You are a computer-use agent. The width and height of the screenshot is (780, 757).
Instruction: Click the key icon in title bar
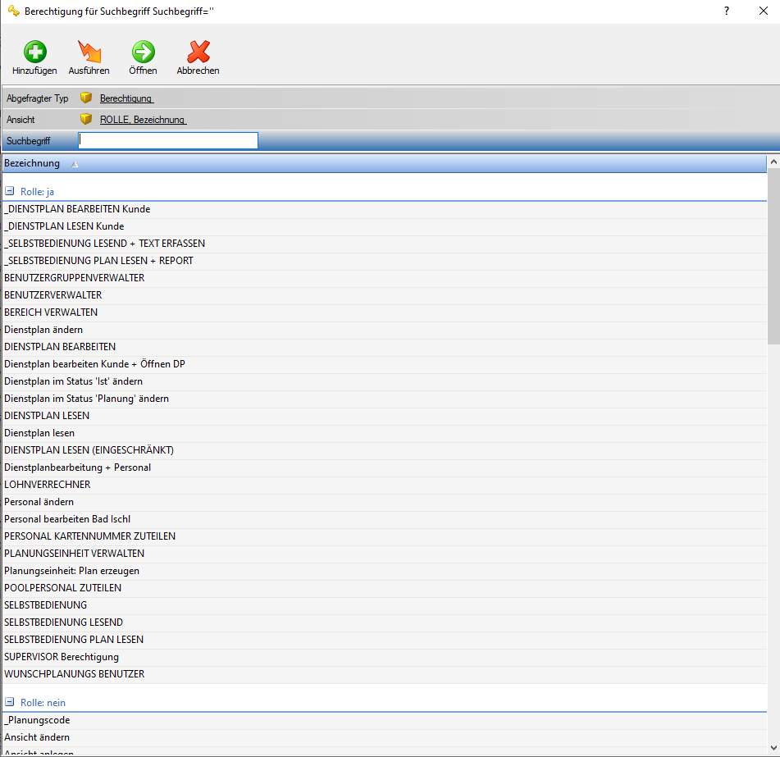click(x=13, y=11)
